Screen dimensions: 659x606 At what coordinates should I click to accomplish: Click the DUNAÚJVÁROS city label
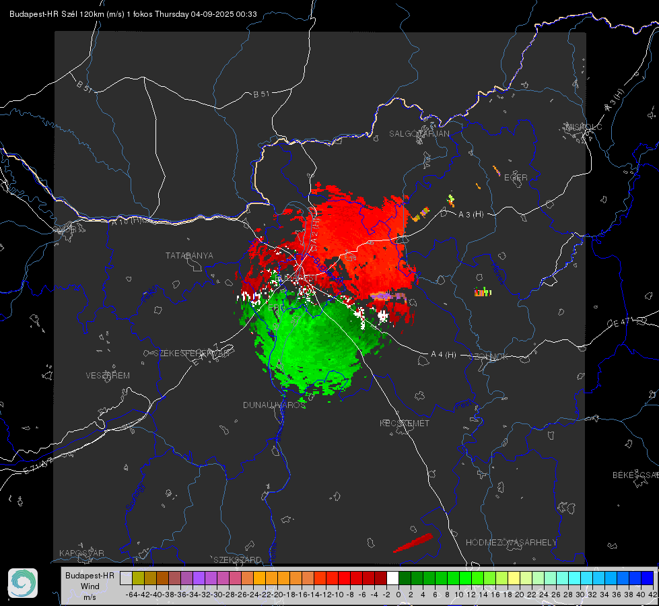coord(274,405)
